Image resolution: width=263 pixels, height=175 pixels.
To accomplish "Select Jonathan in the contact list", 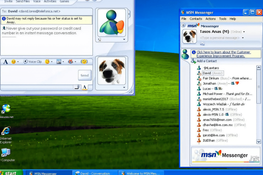I will tap(209, 83).
